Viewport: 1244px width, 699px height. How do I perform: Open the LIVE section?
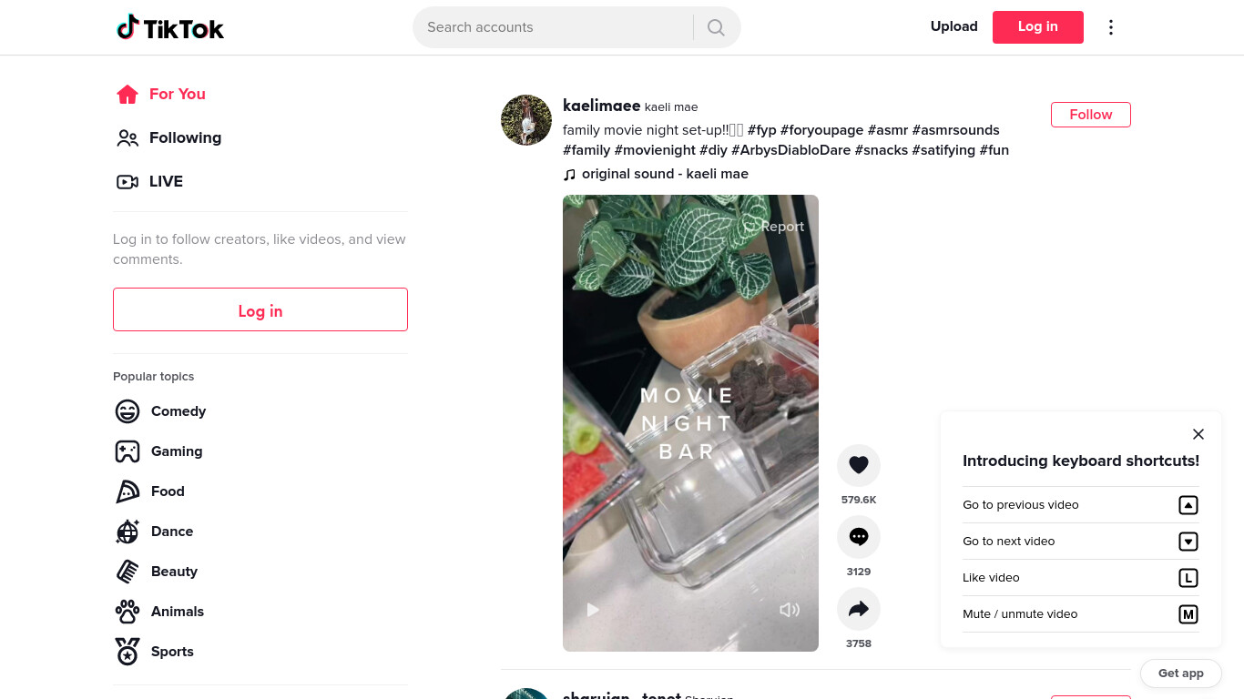click(x=150, y=182)
